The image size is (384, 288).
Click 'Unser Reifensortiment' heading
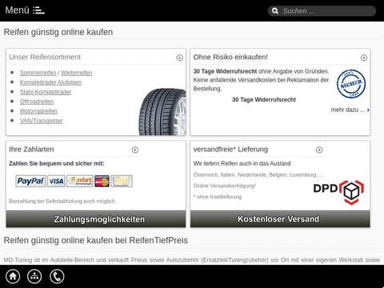45,57
